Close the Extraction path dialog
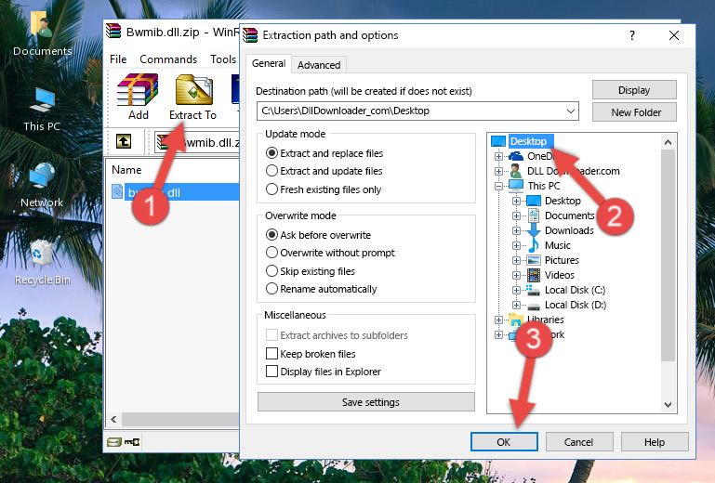Viewport: 715px width, 483px height. pos(674,35)
